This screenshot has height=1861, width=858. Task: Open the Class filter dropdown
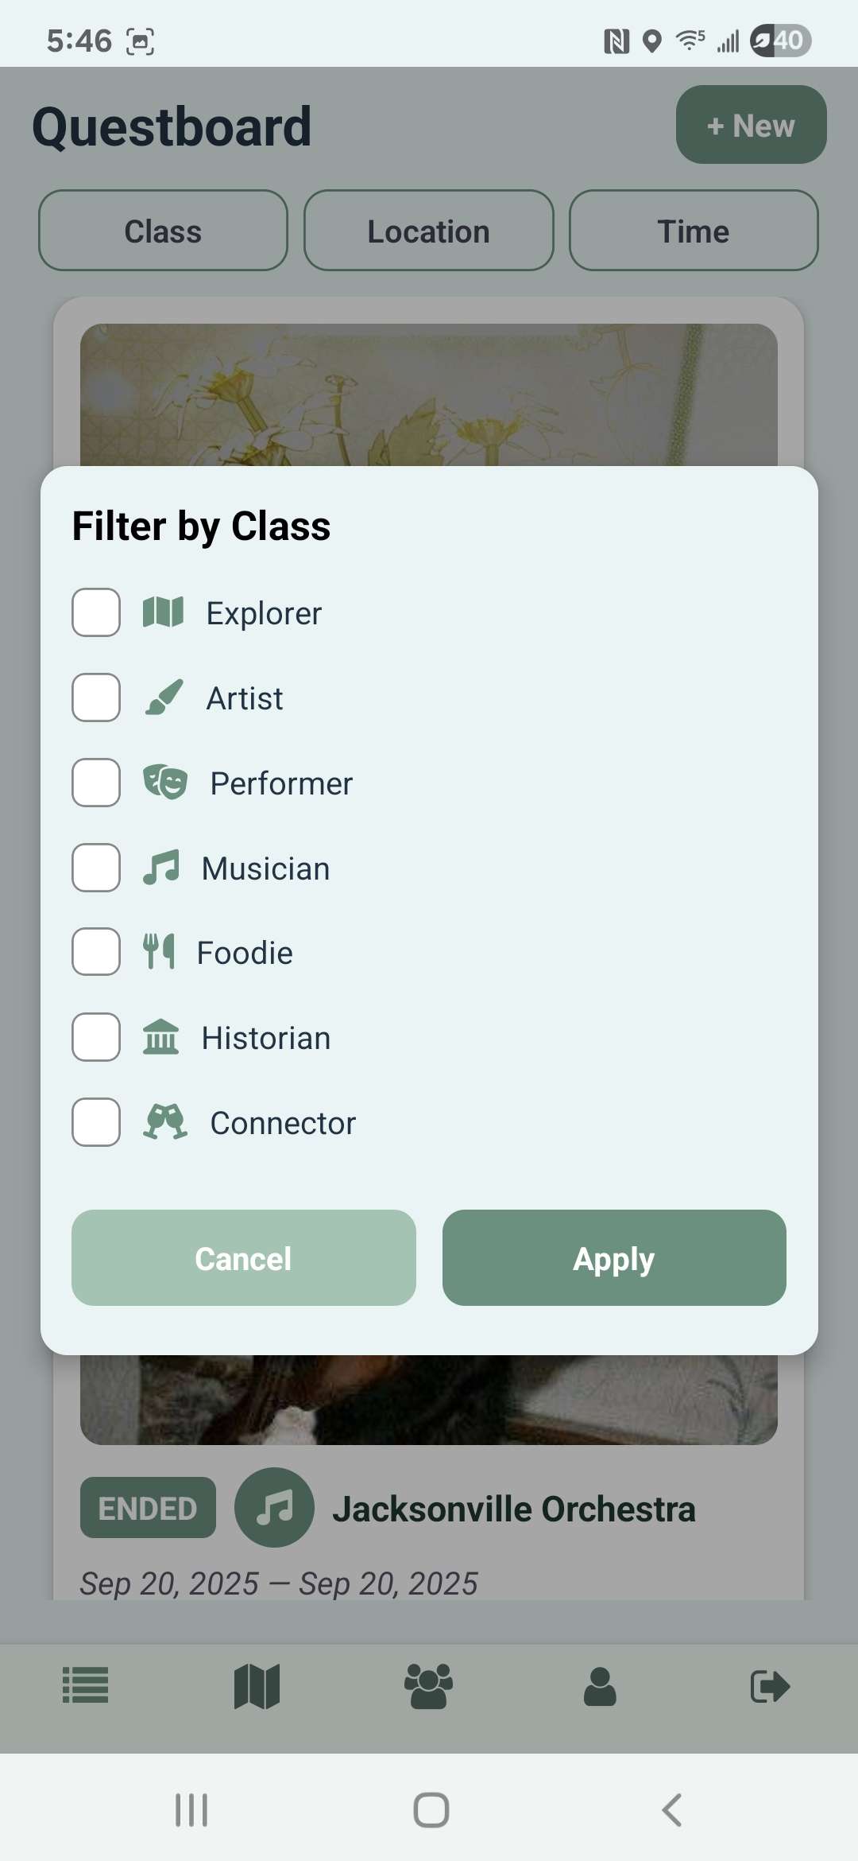pyautogui.click(x=163, y=231)
